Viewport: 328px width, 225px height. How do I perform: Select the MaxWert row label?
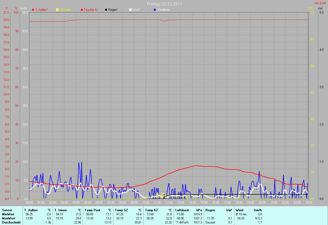coord(8,218)
